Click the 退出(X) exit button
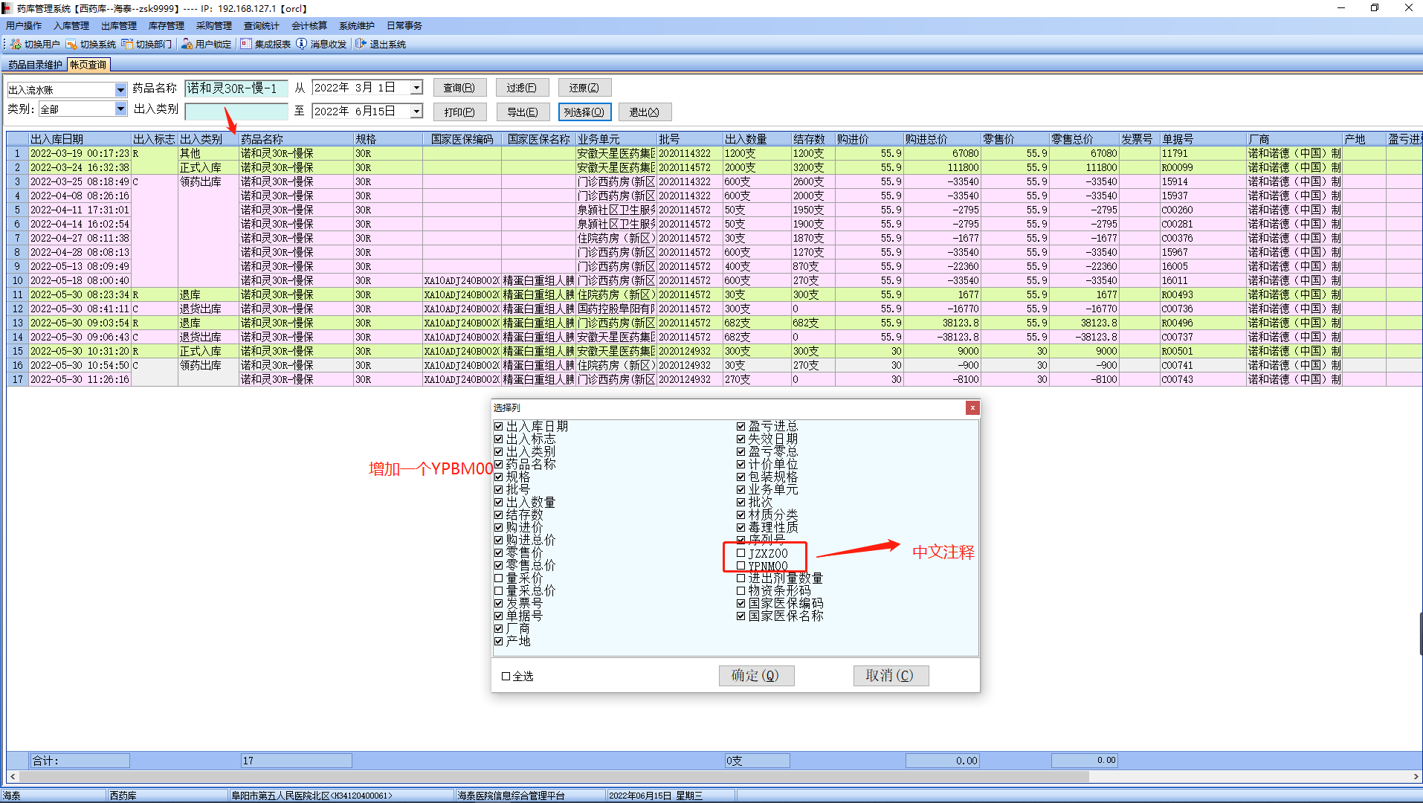This screenshot has width=1423, height=803. [x=645, y=112]
